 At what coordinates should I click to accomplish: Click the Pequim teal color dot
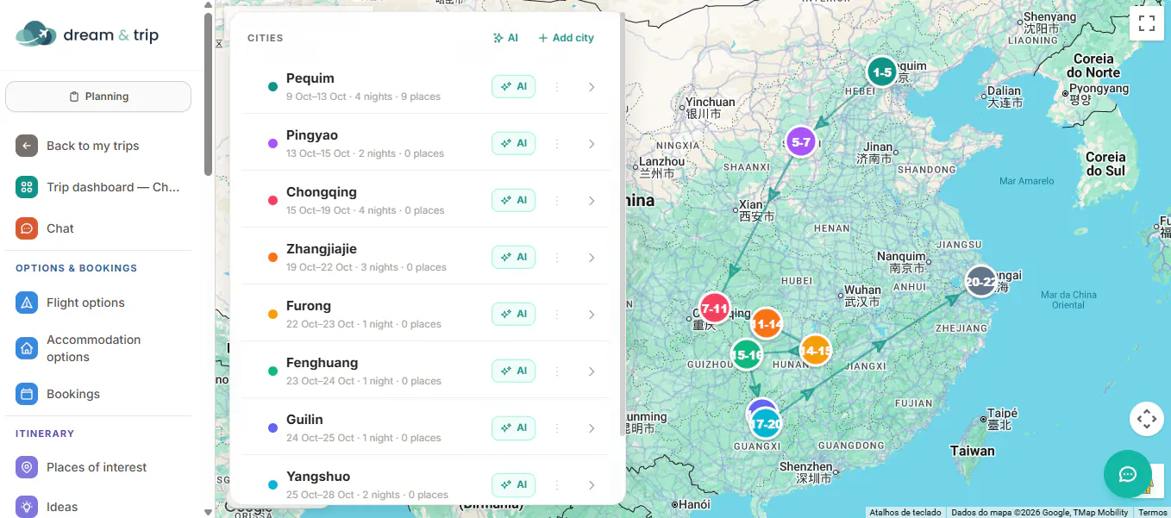click(272, 87)
